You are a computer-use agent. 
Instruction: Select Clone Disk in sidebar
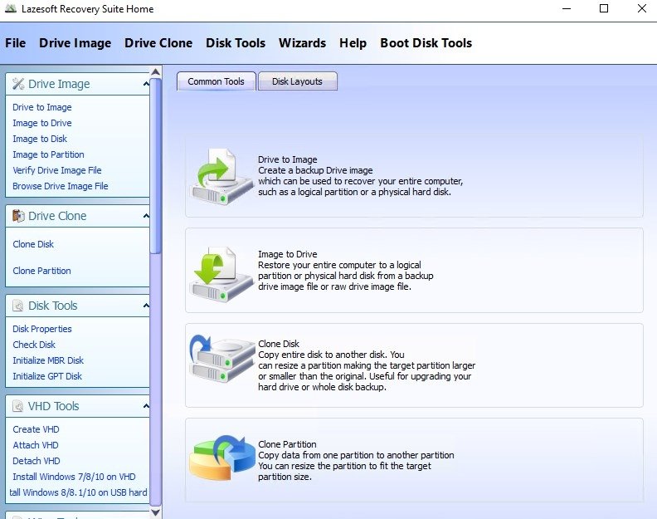coord(33,244)
